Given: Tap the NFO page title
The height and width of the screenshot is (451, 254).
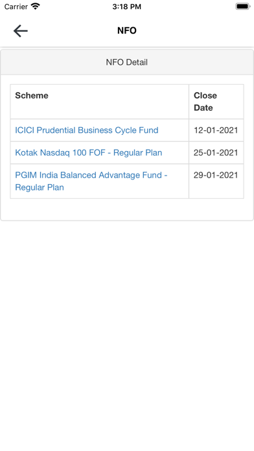Looking at the screenshot, I should coord(127,30).
